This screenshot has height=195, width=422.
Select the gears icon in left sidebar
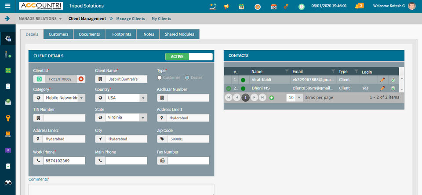click(x=8, y=38)
